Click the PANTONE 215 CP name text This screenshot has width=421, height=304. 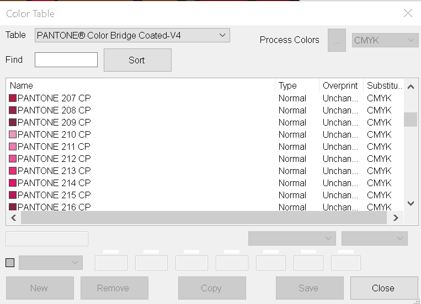click(x=54, y=195)
